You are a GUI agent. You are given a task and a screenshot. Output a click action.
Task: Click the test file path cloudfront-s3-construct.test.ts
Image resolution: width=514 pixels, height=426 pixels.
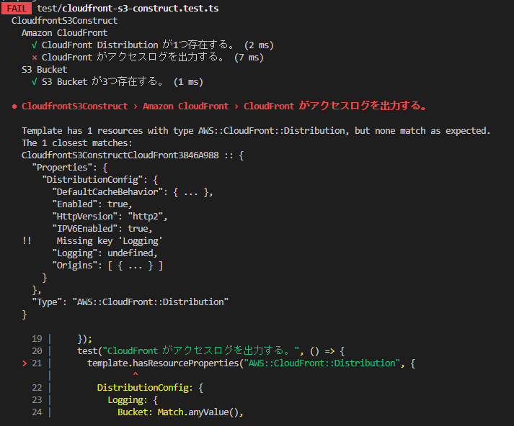128,9
